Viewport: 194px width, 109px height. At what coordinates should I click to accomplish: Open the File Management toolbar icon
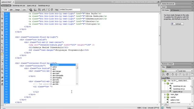(39, 10)
